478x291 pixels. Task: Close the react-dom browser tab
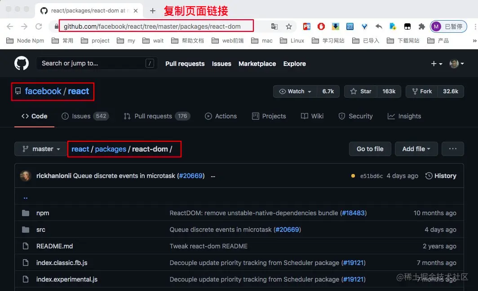point(136,11)
